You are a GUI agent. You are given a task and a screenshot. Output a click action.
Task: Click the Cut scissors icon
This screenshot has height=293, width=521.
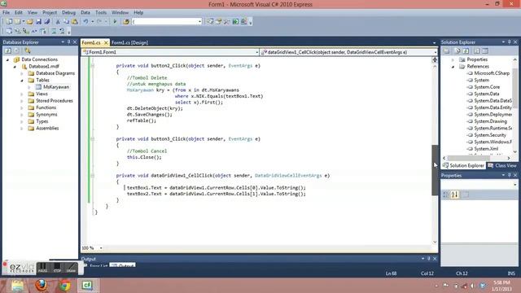tap(58, 22)
